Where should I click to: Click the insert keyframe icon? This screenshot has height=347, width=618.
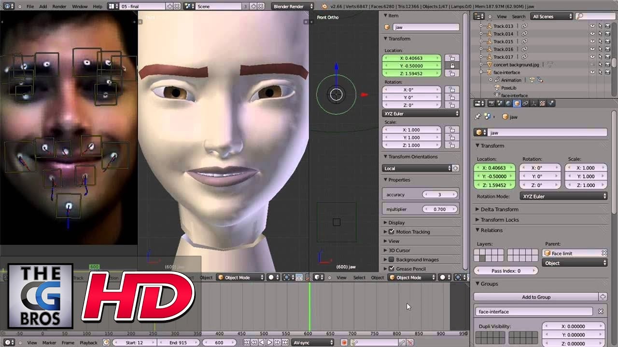point(401,343)
